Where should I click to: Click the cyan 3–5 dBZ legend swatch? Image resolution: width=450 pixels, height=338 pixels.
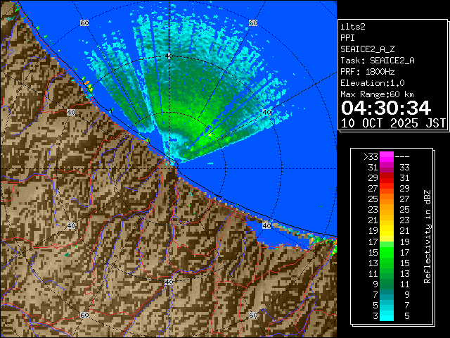click(387, 315)
